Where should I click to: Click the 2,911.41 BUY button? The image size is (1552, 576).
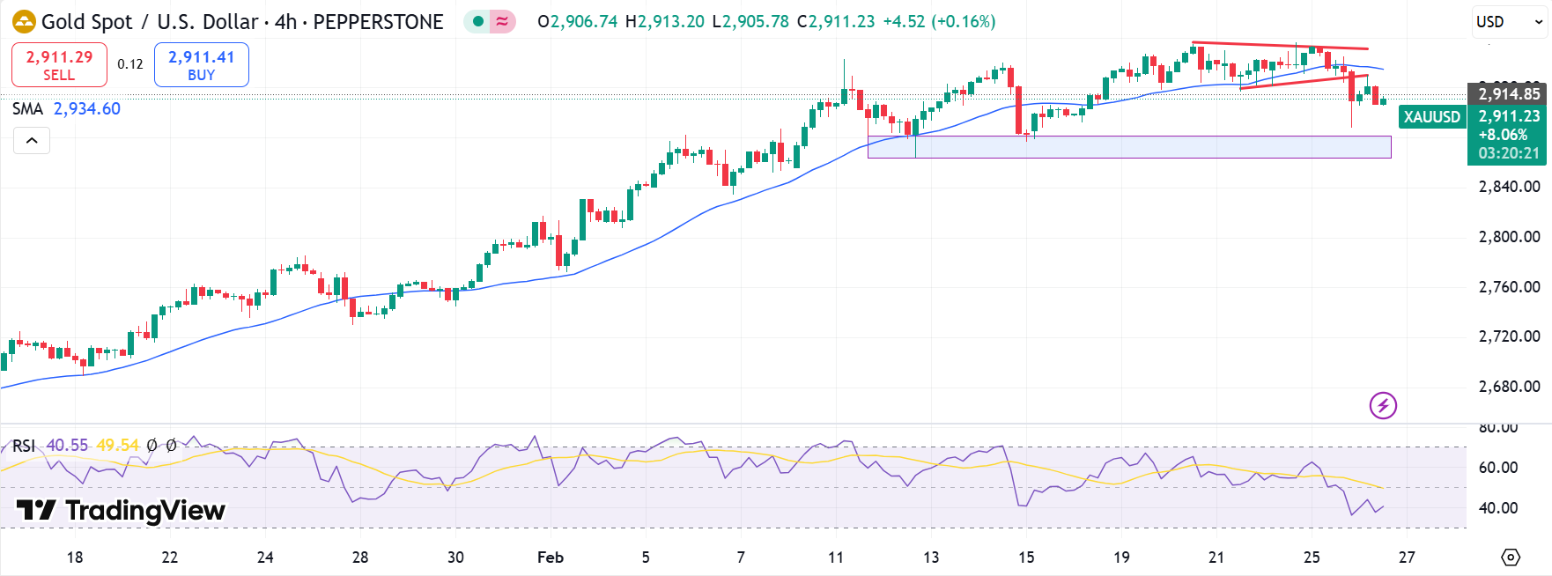[202, 65]
